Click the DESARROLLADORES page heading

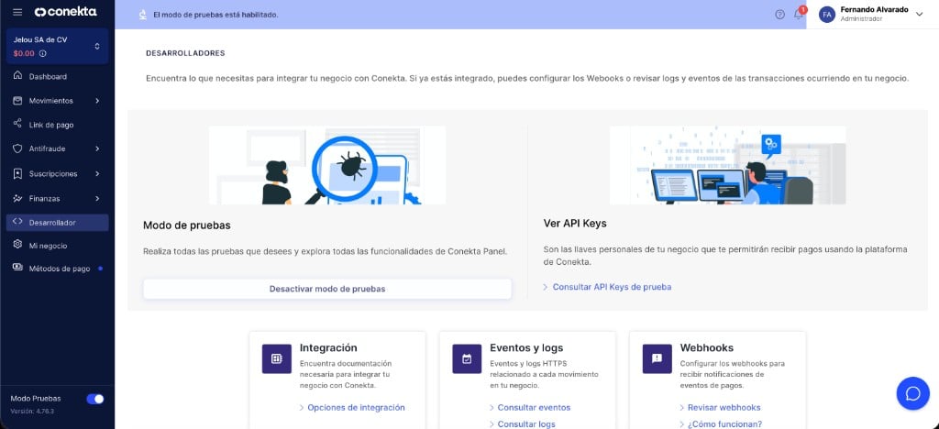click(185, 53)
